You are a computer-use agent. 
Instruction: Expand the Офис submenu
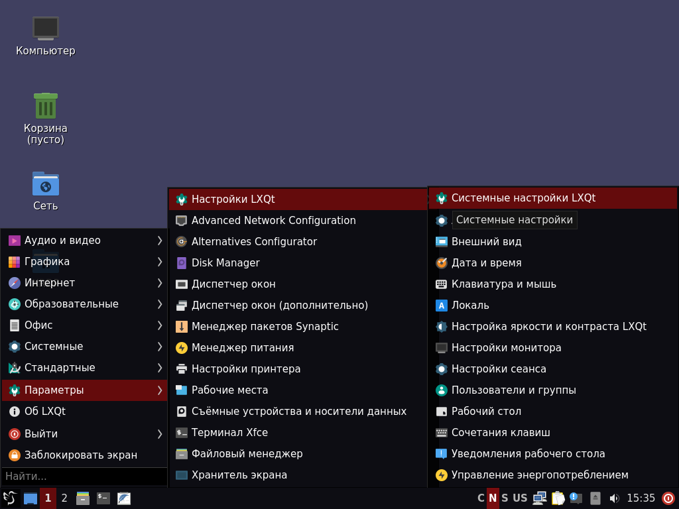click(84, 325)
